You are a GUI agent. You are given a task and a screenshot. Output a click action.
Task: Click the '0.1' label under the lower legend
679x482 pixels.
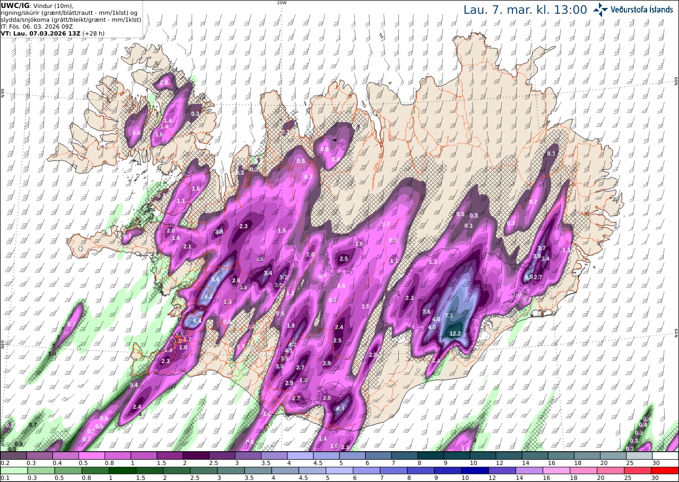[x=4, y=478]
